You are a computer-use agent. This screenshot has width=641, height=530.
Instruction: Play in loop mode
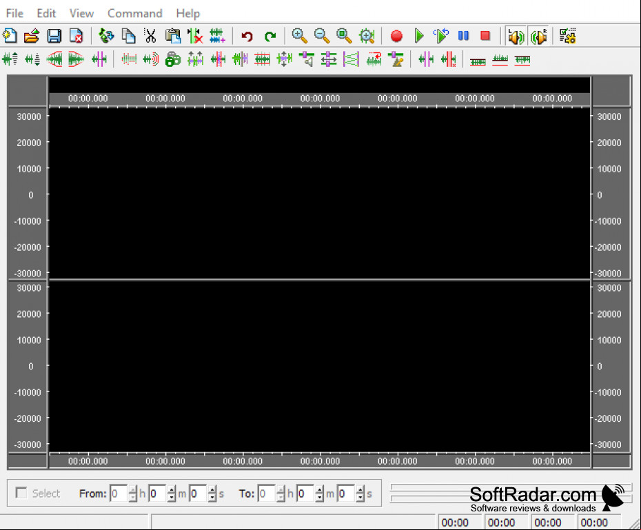pos(441,36)
